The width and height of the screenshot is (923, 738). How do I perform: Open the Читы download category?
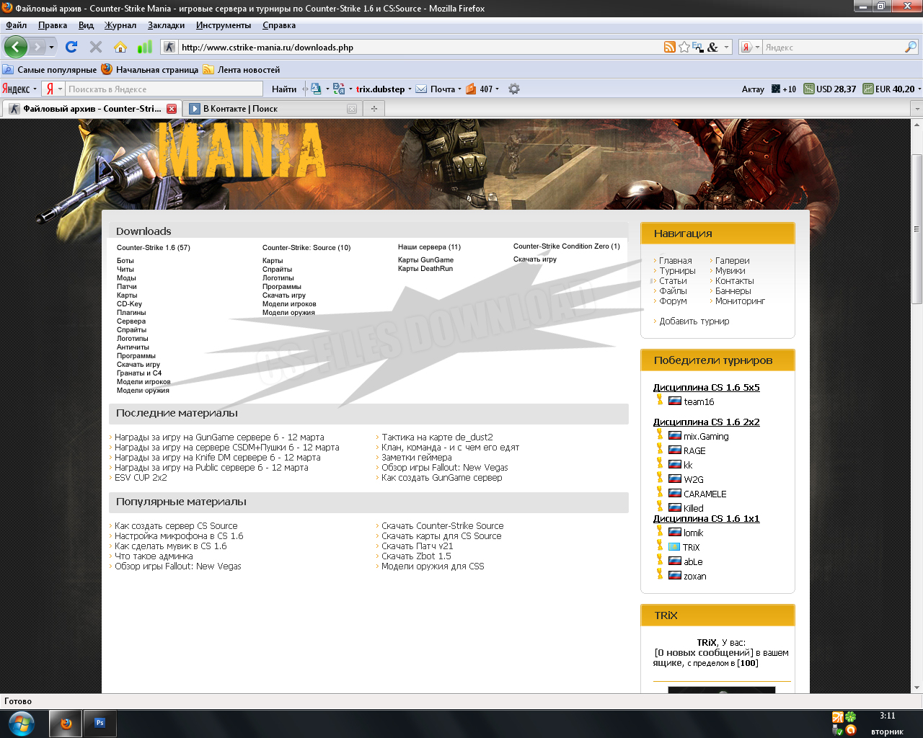(x=125, y=270)
